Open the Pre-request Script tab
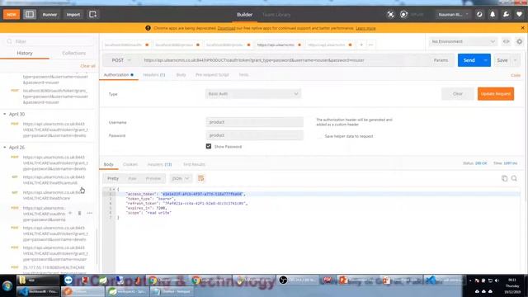 coord(212,75)
